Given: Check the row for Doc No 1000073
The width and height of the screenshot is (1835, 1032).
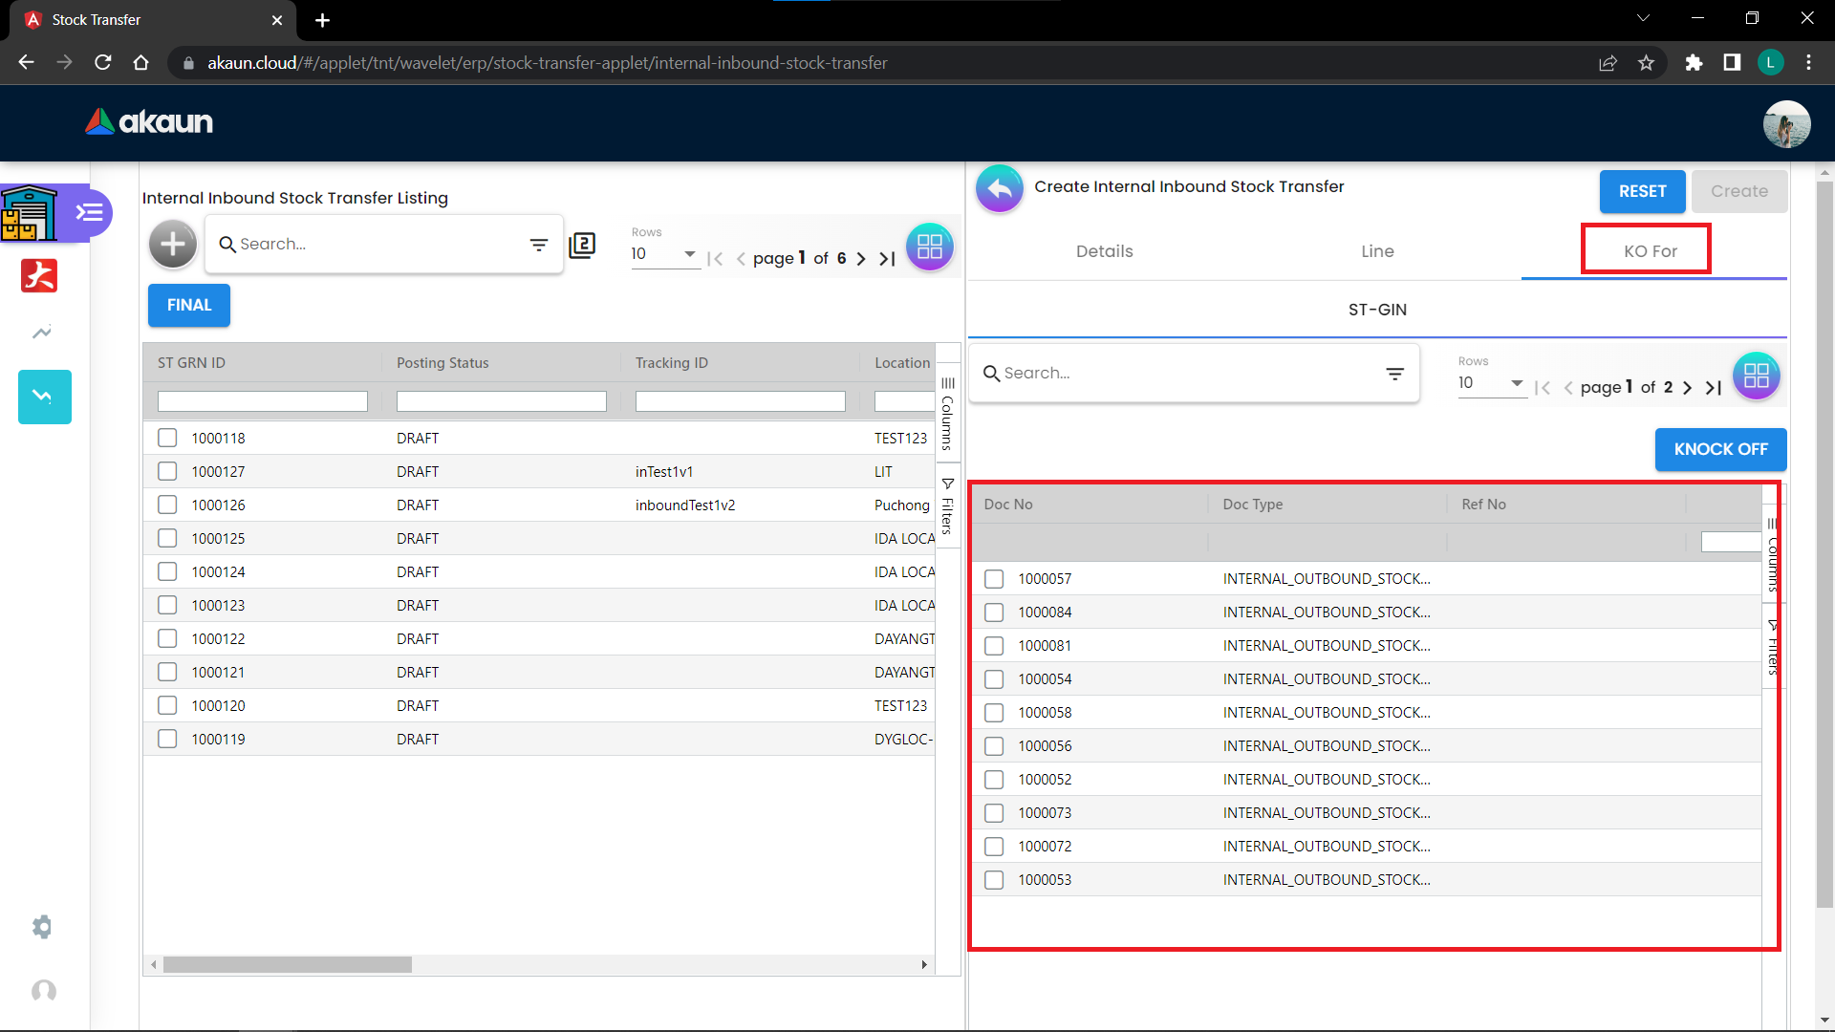Looking at the screenshot, I should (994, 813).
